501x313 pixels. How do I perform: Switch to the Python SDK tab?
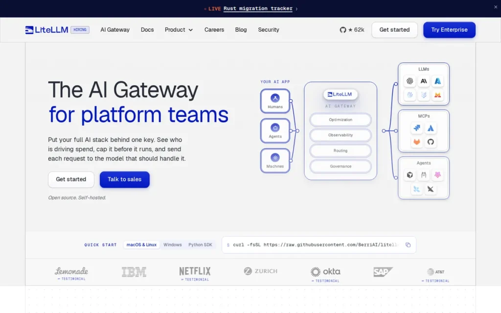200,245
